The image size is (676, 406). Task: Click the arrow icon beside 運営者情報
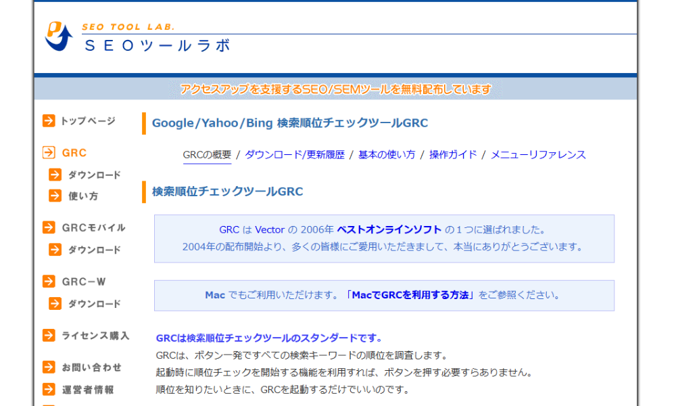[x=49, y=389]
